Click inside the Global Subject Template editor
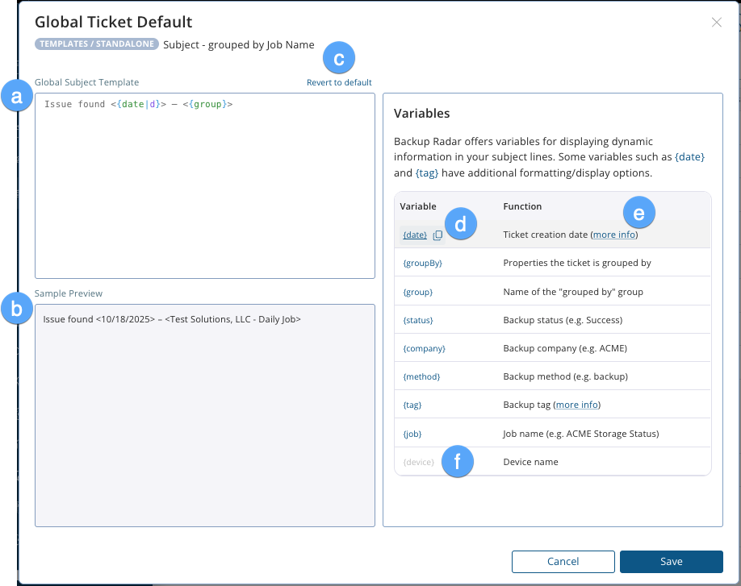The height and width of the screenshot is (586, 741). 204,185
